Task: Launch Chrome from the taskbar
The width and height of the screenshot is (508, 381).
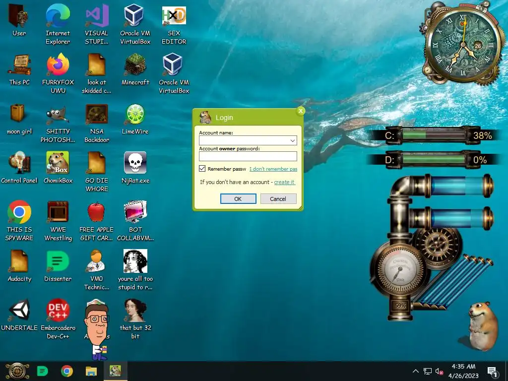Action: (67, 371)
